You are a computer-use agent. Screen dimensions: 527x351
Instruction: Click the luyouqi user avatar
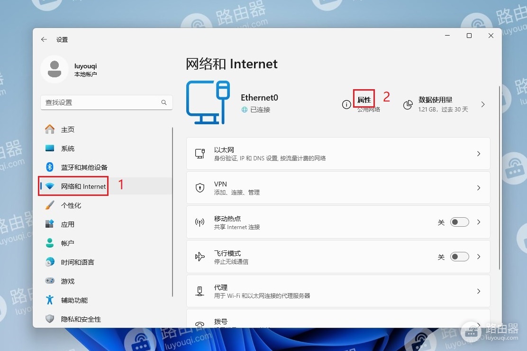pyautogui.click(x=55, y=69)
